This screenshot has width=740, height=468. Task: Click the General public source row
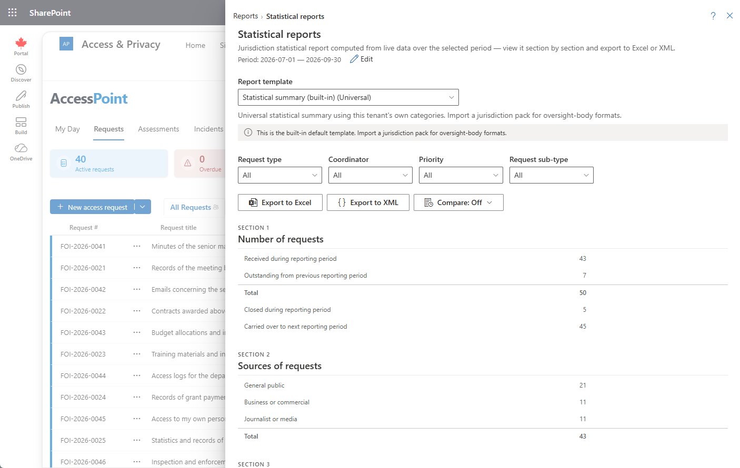point(483,385)
